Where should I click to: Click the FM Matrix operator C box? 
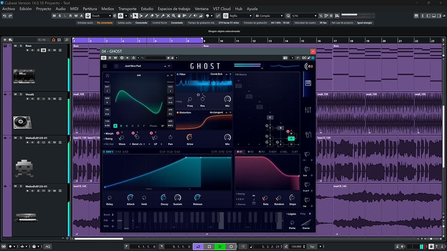pos(270,118)
